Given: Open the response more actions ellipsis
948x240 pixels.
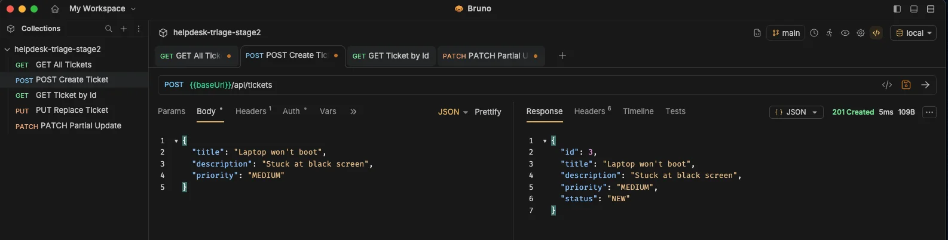Looking at the screenshot, I should (x=929, y=112).
